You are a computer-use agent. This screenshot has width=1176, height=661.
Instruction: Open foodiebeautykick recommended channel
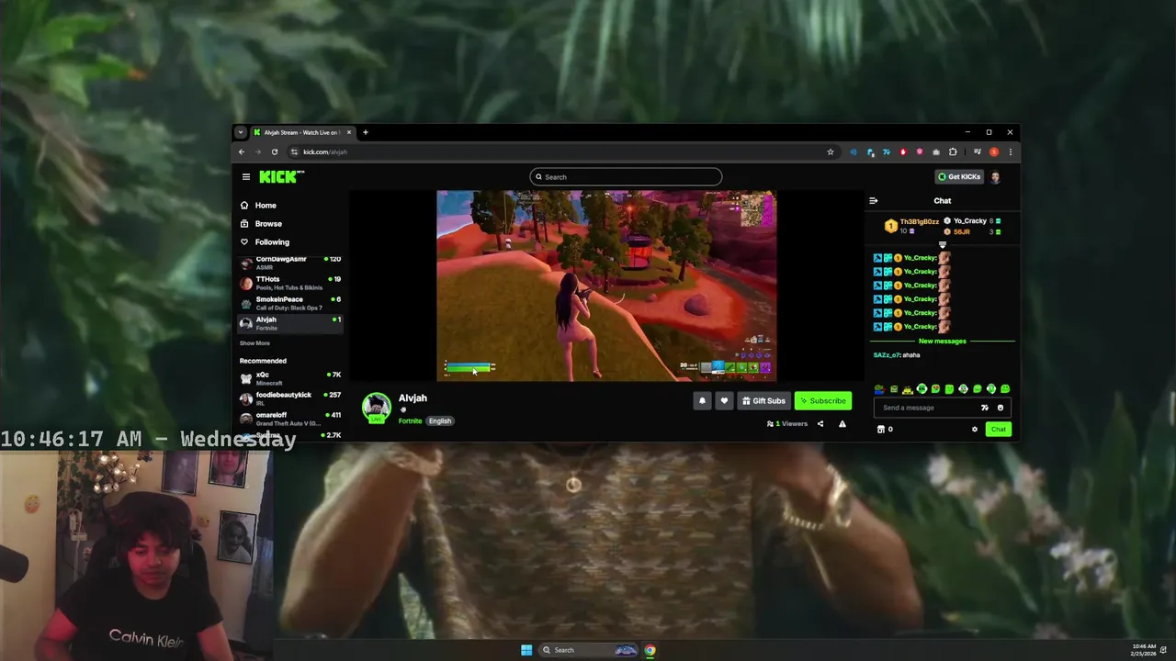point(290,398)
